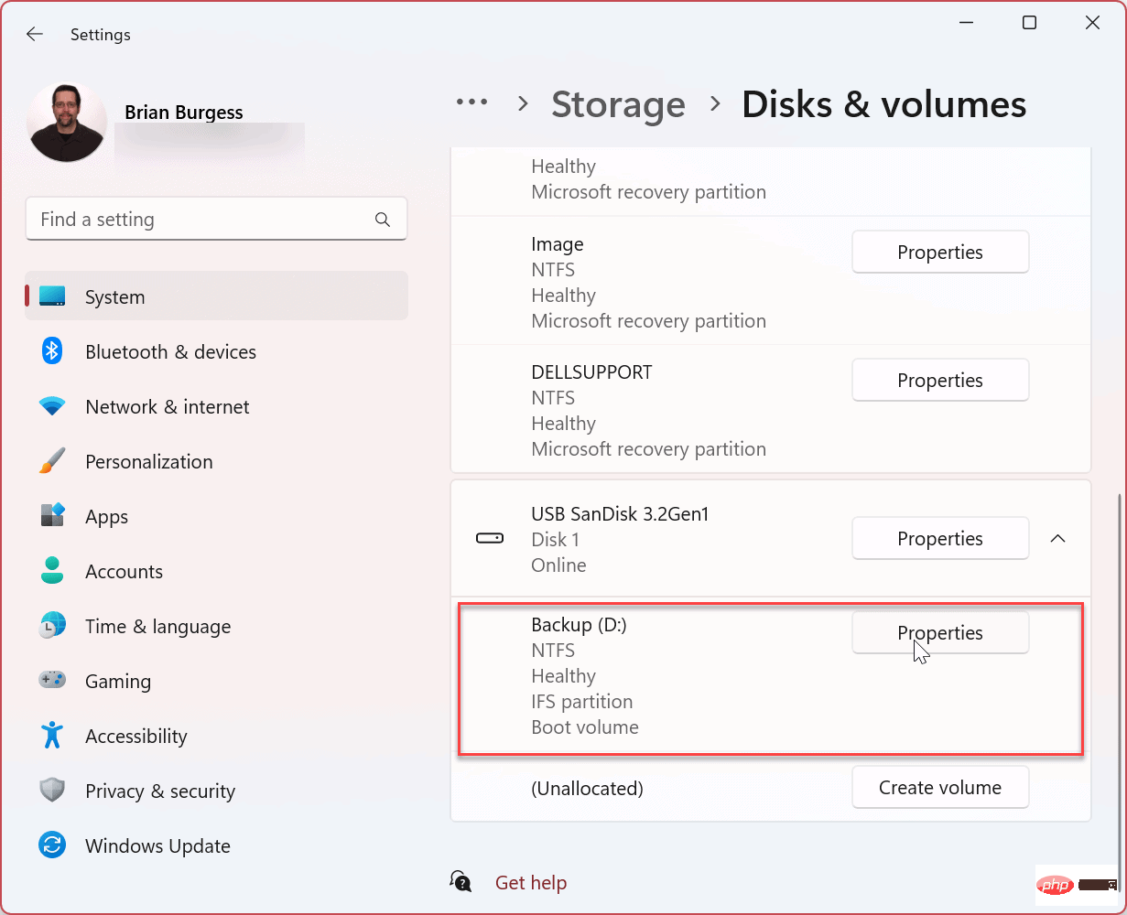Open the System settings category
This screenshot has width=1127, height=915.
[x=216, y=296]
